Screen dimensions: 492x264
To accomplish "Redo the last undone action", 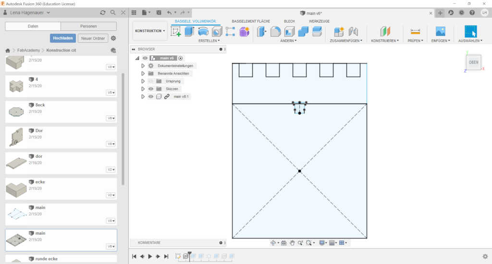I will click(183, 13).
